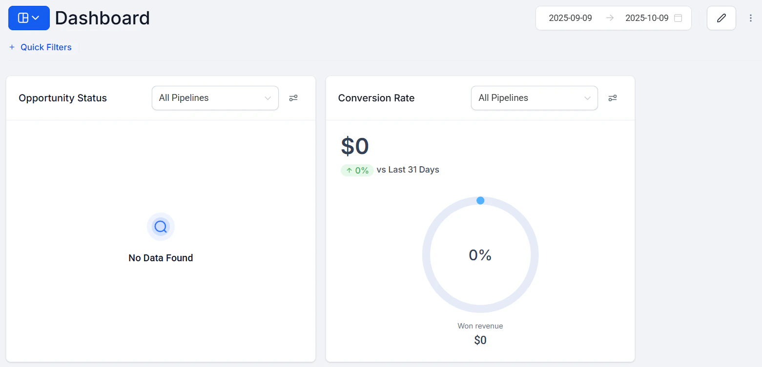Open the calendar icon in the date picker
This screenshot has height=367, width=762.
678,18
